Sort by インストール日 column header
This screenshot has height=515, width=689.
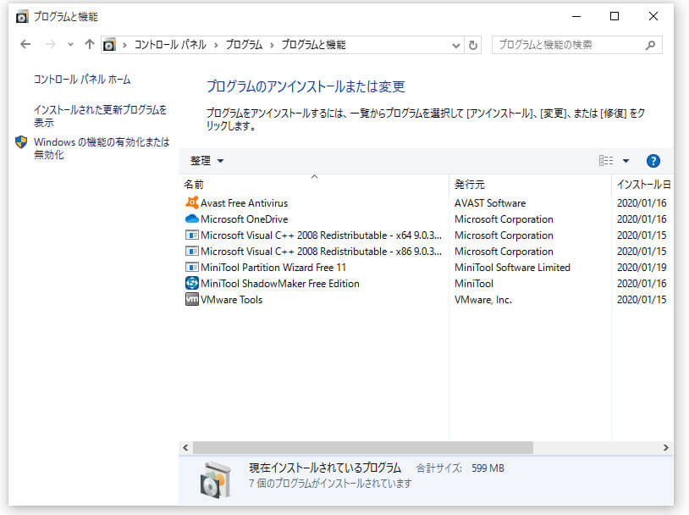pos(643,185)
